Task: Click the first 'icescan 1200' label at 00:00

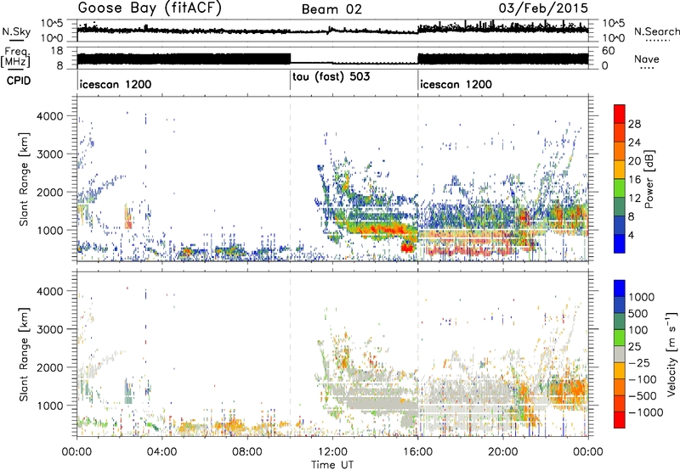Action: point(116,84)
